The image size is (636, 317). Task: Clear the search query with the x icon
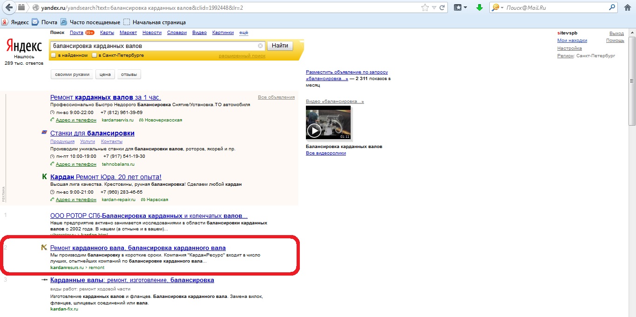tap(260, 46)
